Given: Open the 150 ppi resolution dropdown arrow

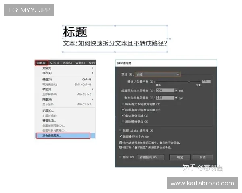Looking at the screenshot, I should point(176,98).
